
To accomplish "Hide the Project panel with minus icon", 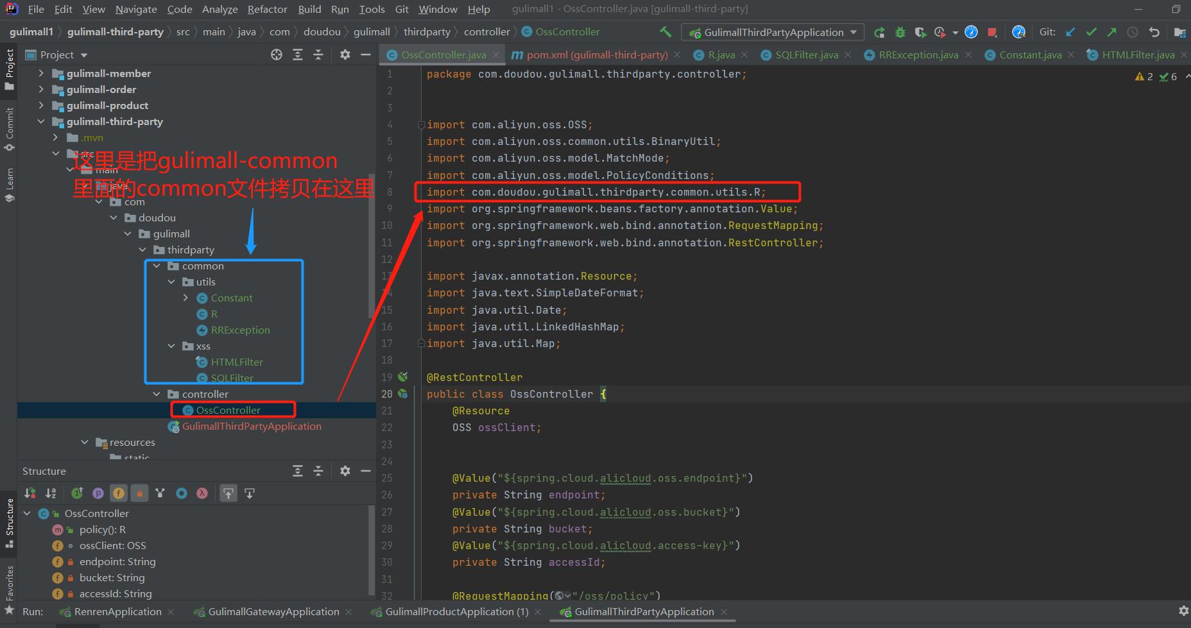I will click(366, 55).
